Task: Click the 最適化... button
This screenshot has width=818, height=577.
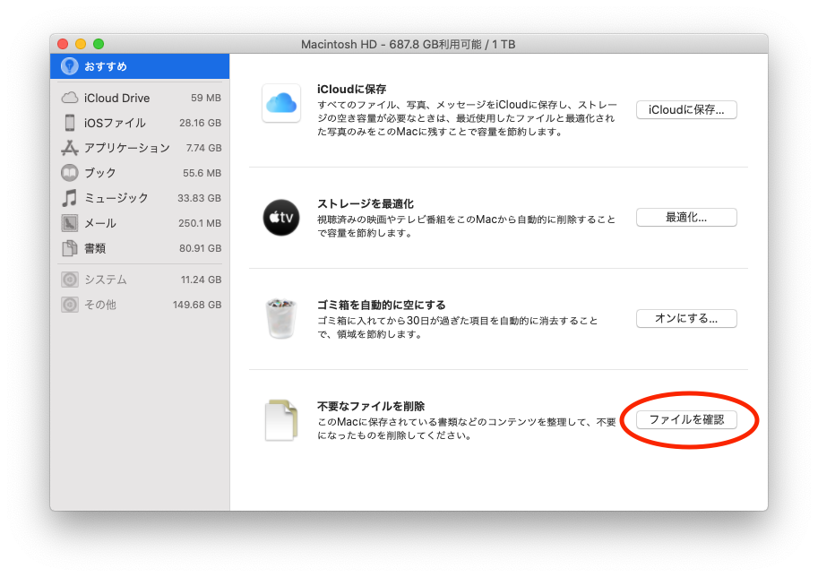Action: pyautogui.click(x=686, y=218)
